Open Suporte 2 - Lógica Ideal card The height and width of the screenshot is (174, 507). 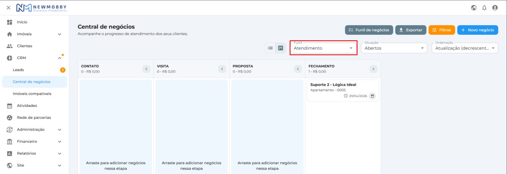click(x=343, y=91)
